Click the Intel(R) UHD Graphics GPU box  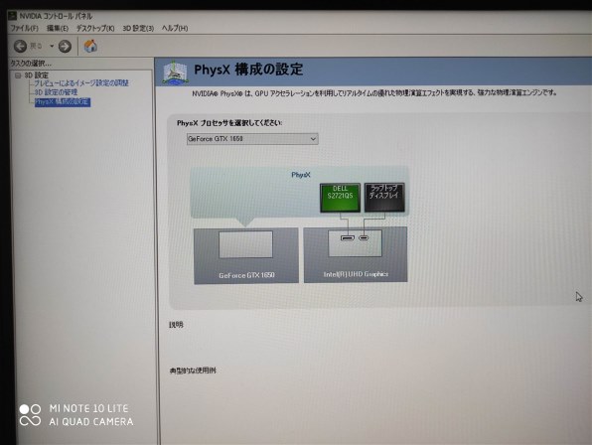[x=356, y=254]
